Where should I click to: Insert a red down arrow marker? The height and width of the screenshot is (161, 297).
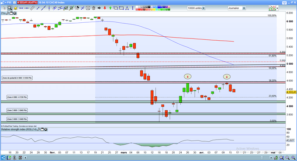pyautogui.click(x=105, y=8)
